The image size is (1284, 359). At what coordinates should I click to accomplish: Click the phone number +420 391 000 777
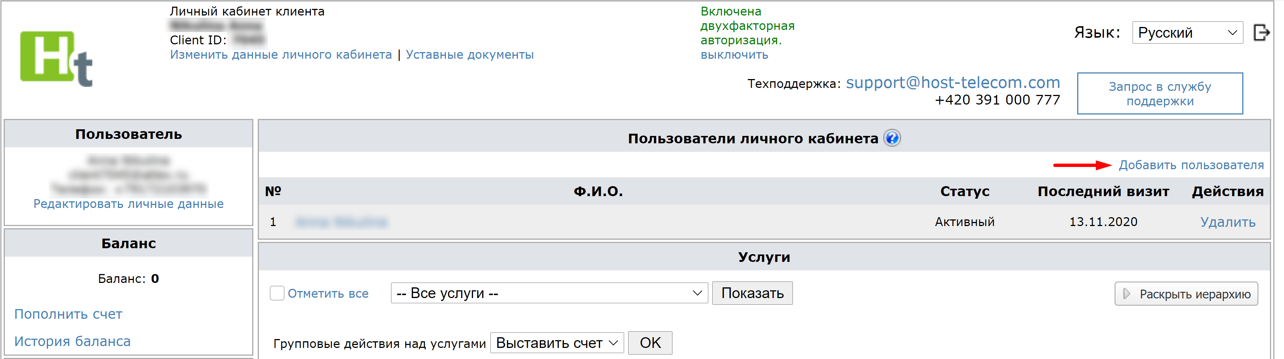997,100
